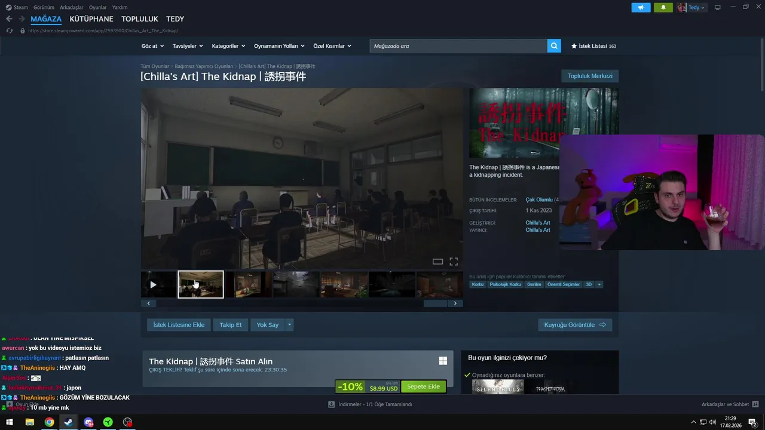Open the TEDY profile tab

175,19
